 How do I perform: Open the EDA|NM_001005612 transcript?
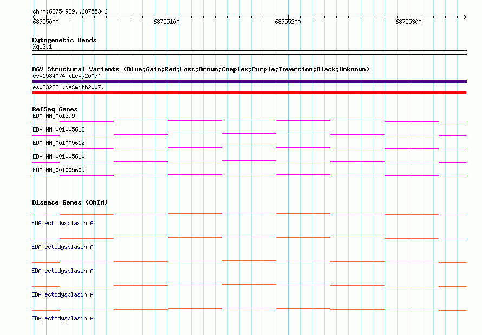point(58,143)
